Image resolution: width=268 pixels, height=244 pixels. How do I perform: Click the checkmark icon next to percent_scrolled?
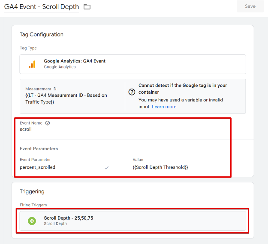click(106, 168)
